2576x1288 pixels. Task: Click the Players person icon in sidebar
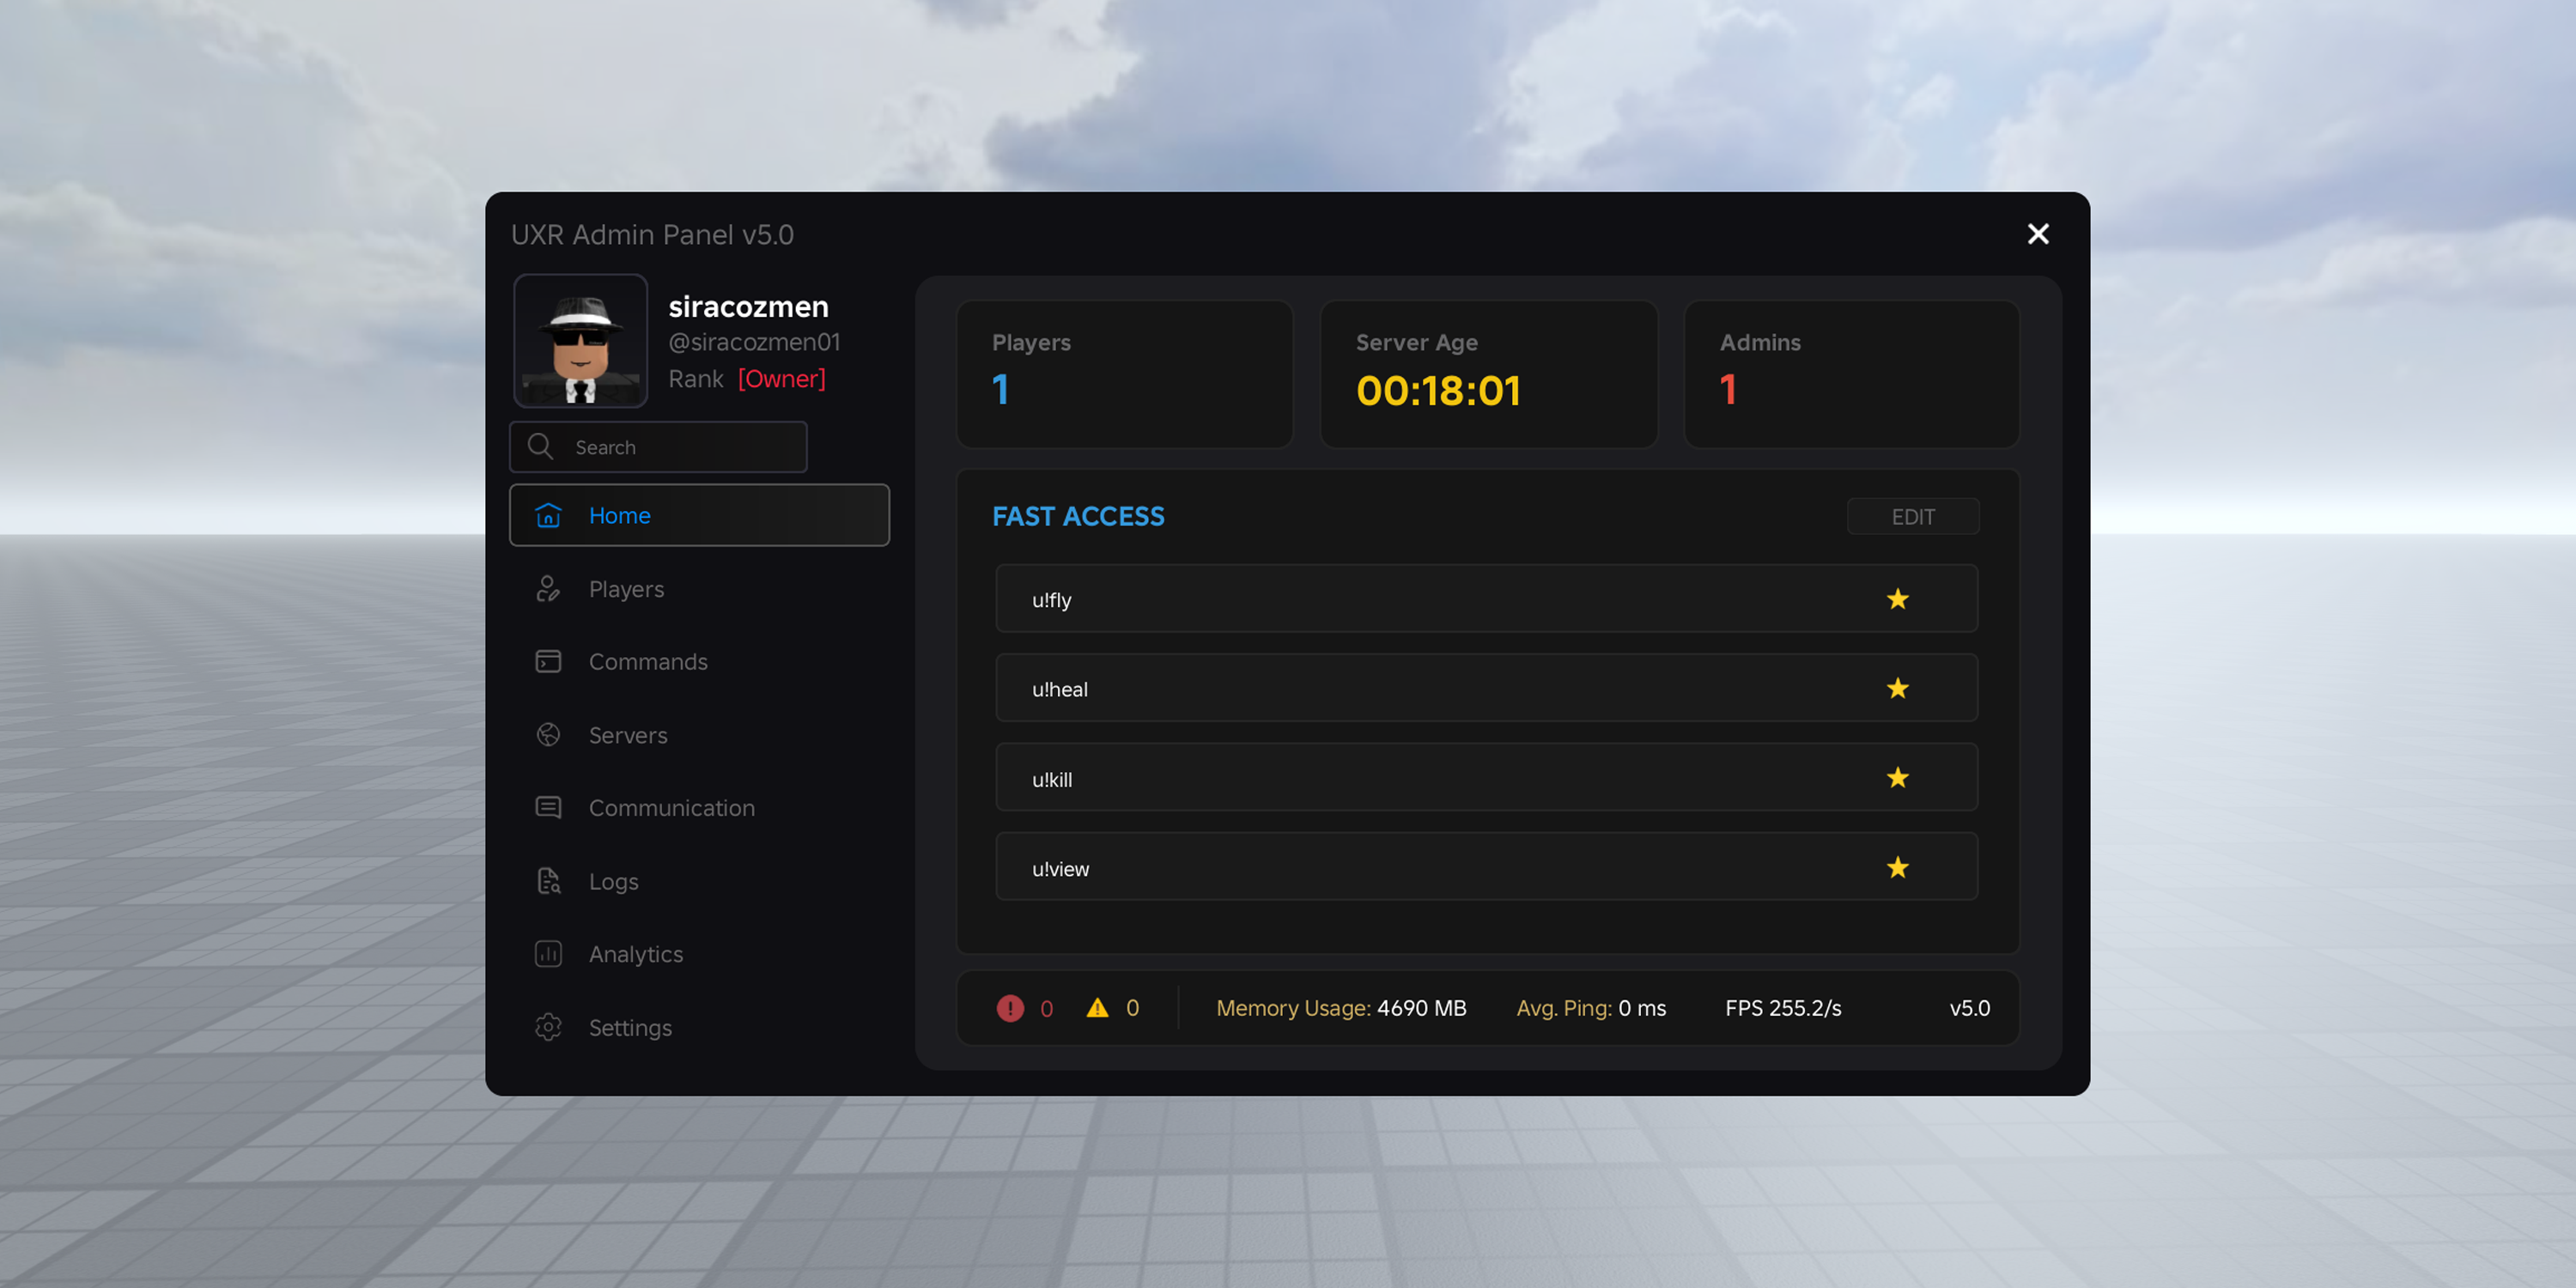pyautogui.click(x=548, y=589)
